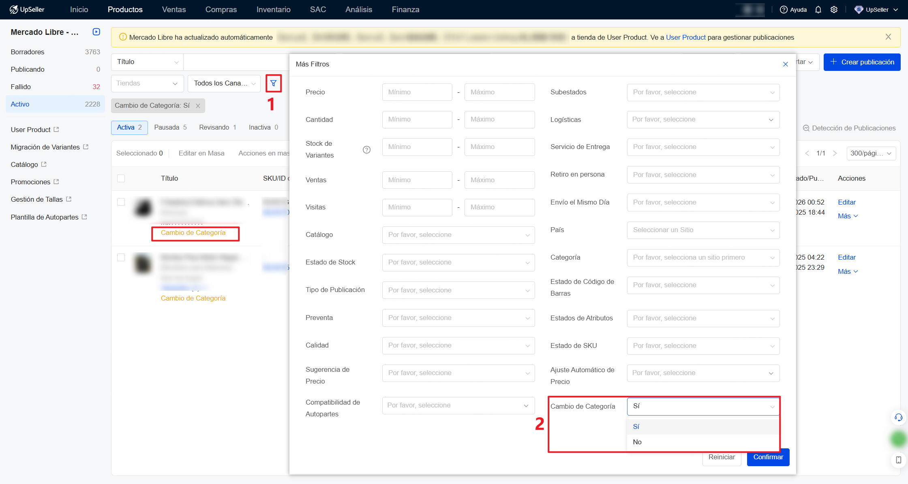908x484 pixels.
Task: Open the notifications bell icon
Action: [818, 10]
